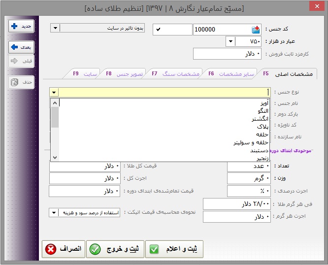This screenshot has height=265, width=328.
Task: Click the blue plus icon on جدید button
Action: [x=14, y=26]
